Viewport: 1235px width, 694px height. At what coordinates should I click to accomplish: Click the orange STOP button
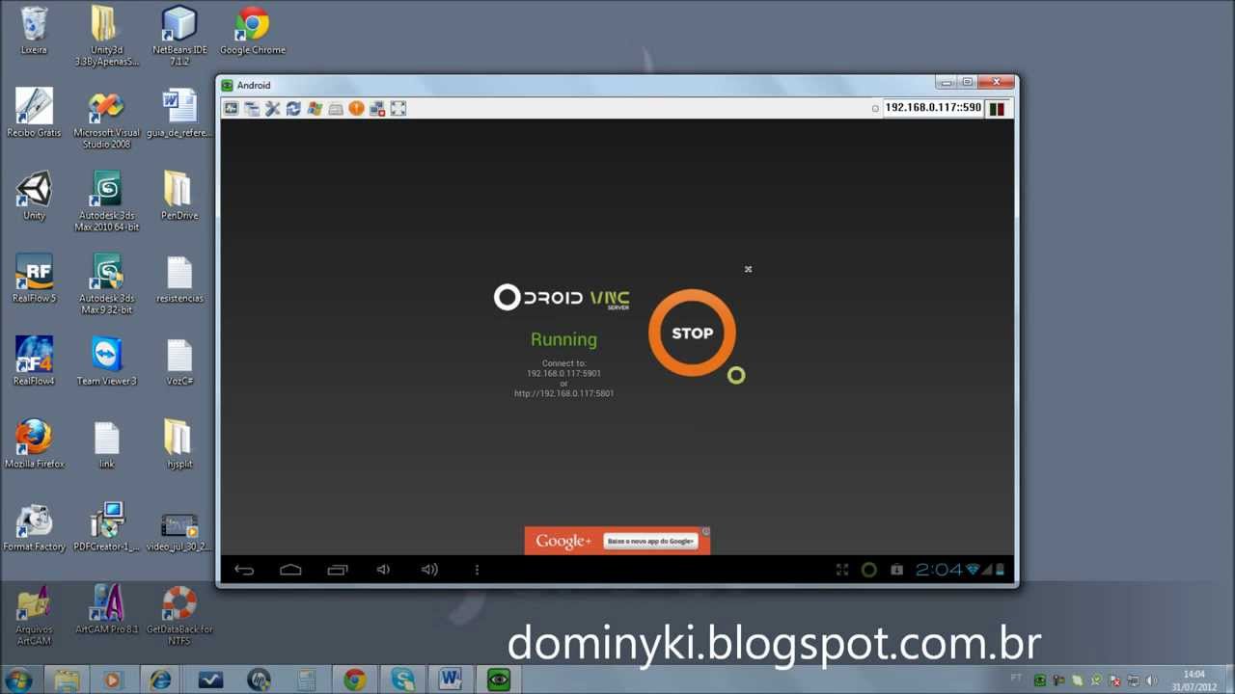692,333
